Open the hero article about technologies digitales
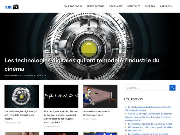 click(x=82, y=64)
